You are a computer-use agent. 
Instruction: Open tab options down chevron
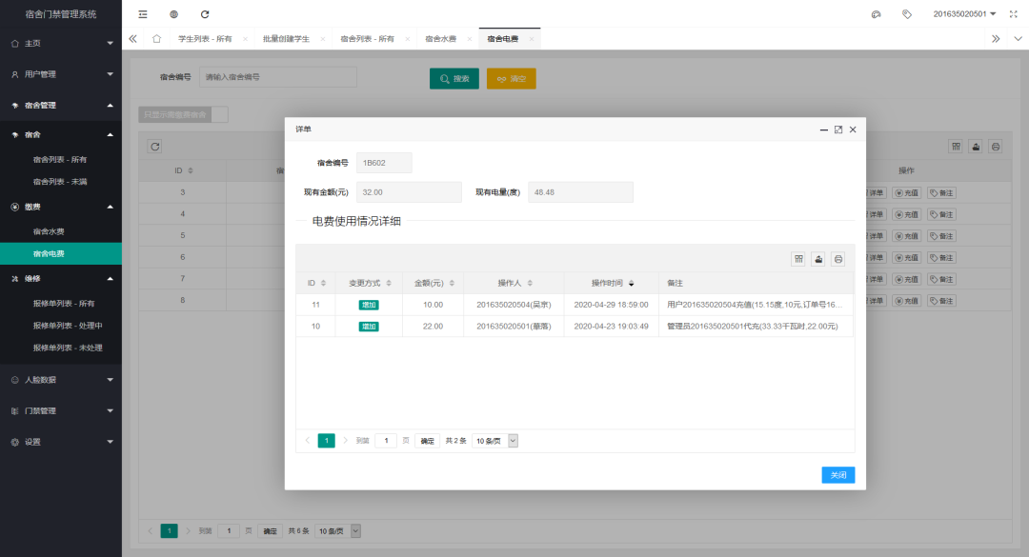tap(1018, 39)
